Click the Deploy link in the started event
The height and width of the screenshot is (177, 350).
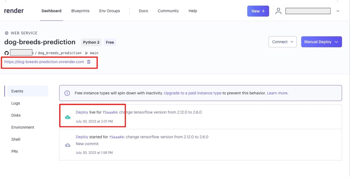pos(82,137)
